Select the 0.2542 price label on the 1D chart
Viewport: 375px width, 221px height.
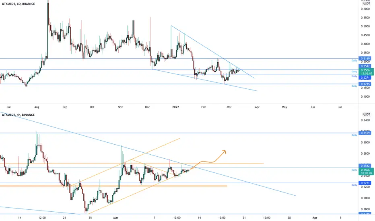pos(365,66)
